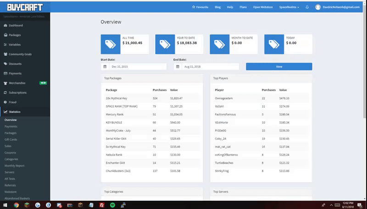Open the Coupons submenu item
The image size is (367, 209).
pos(10,153)
